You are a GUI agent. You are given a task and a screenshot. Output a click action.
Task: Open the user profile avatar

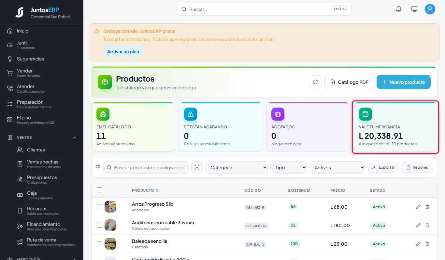point(430,9)
